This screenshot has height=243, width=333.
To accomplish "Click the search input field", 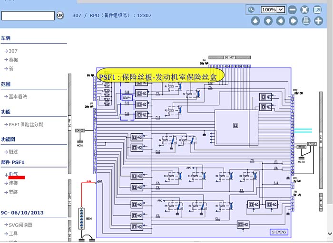I will click(28, 16).
